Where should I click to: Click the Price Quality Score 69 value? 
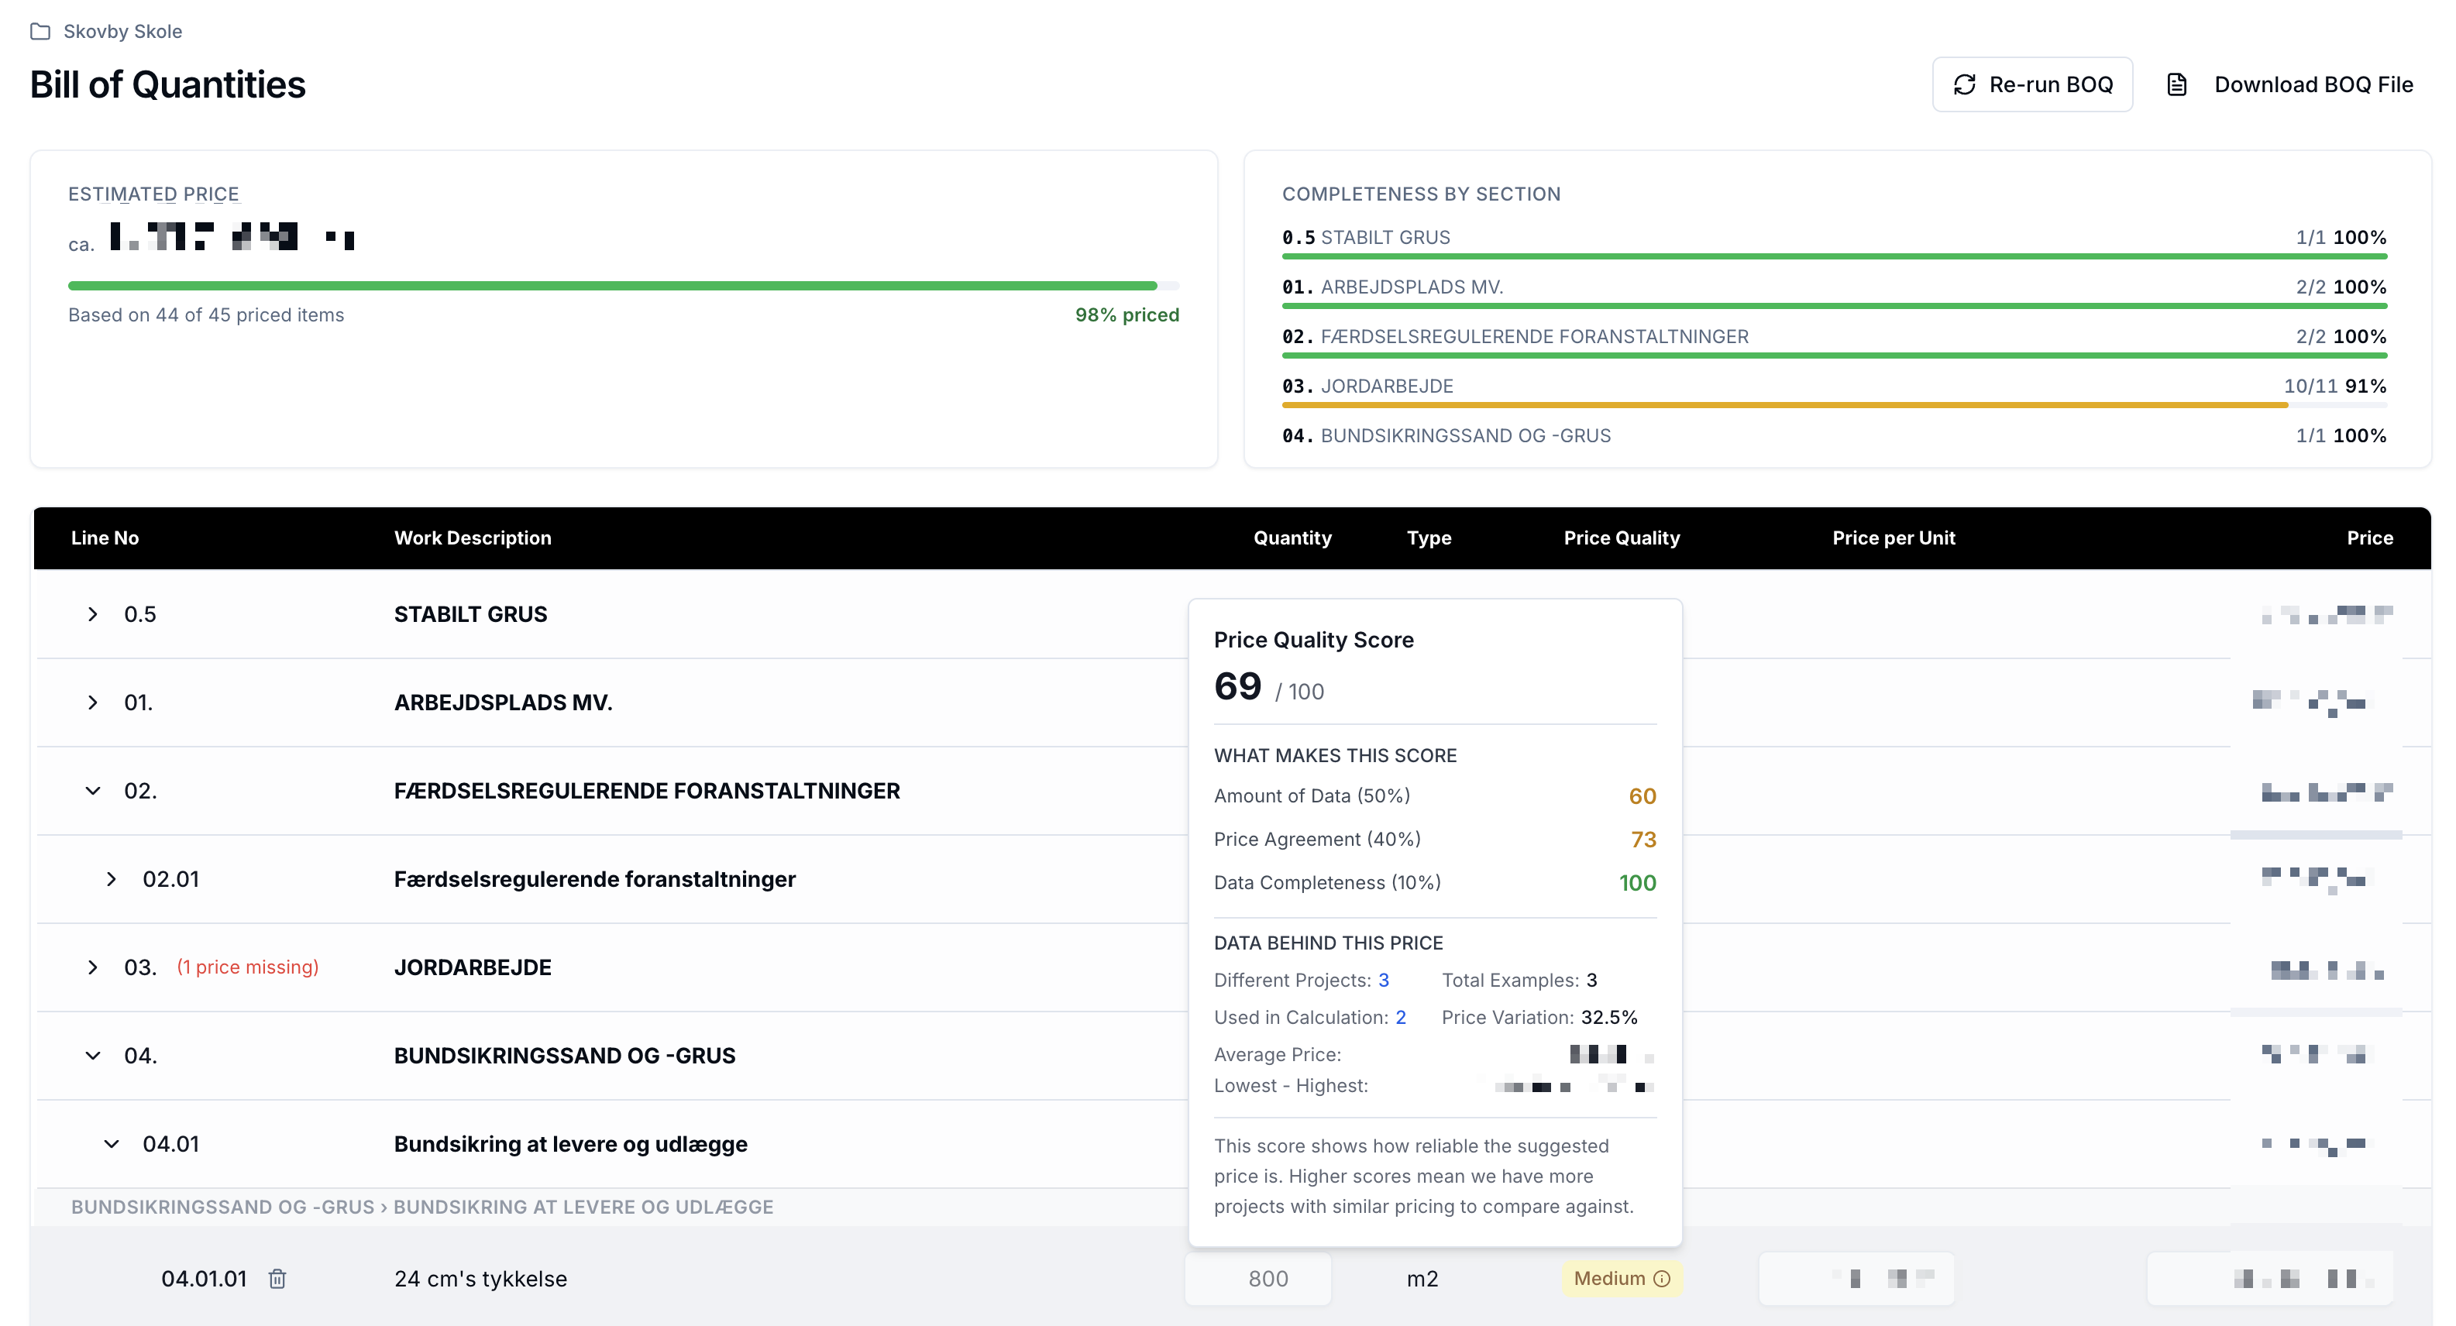[1237, 686]
